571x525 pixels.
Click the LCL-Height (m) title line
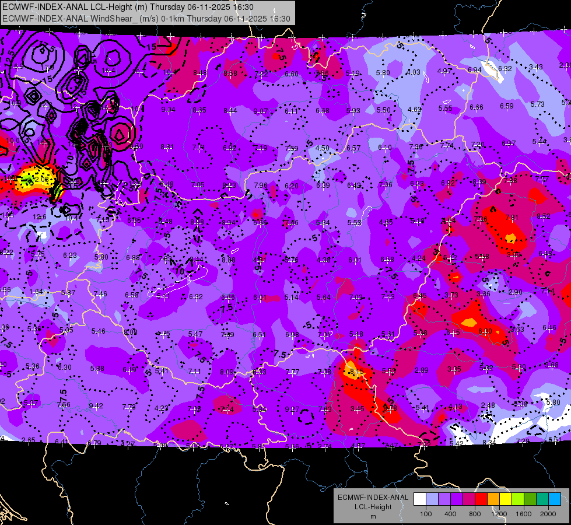(x=128, y=7)
